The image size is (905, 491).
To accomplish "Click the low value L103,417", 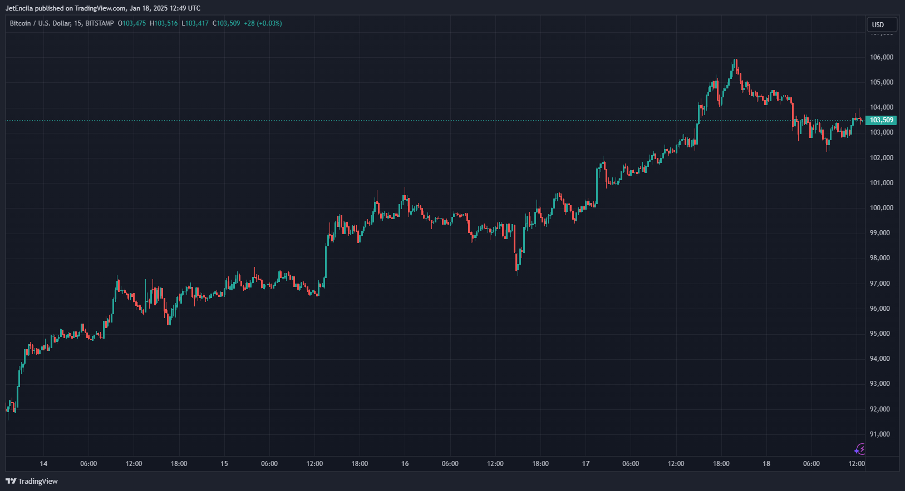I will point(195,23).
